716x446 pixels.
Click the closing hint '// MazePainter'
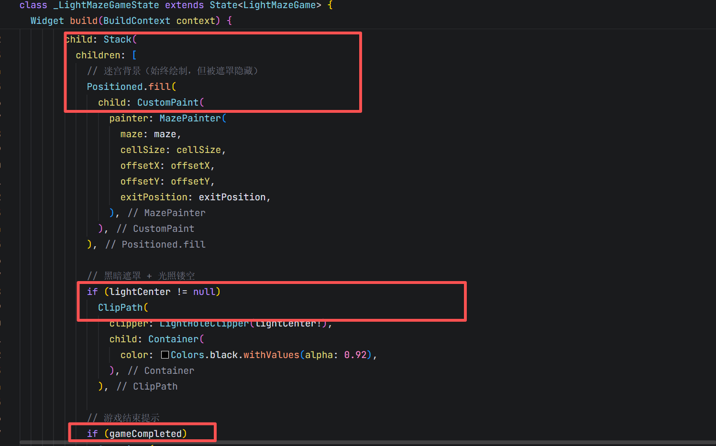[166, 213]
